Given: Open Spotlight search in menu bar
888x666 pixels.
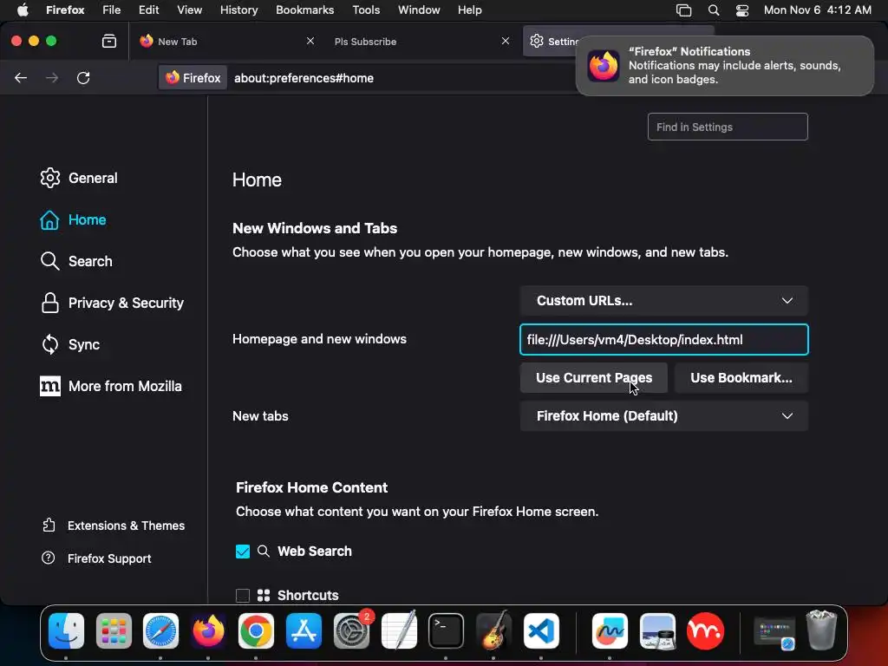Looking at the screenshot, I should 715,10.
